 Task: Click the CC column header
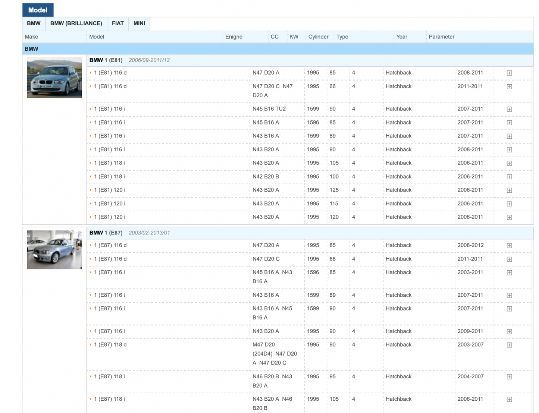tap(275, 37)
